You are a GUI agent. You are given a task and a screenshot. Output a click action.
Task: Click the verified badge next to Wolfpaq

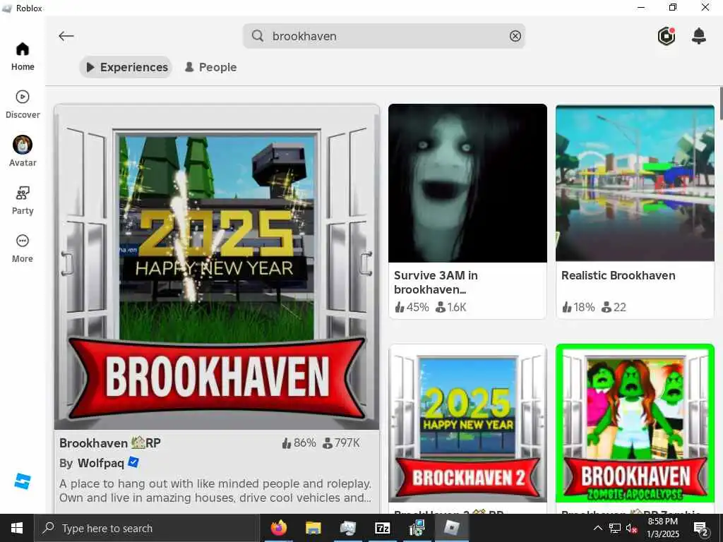pos(133,462)
